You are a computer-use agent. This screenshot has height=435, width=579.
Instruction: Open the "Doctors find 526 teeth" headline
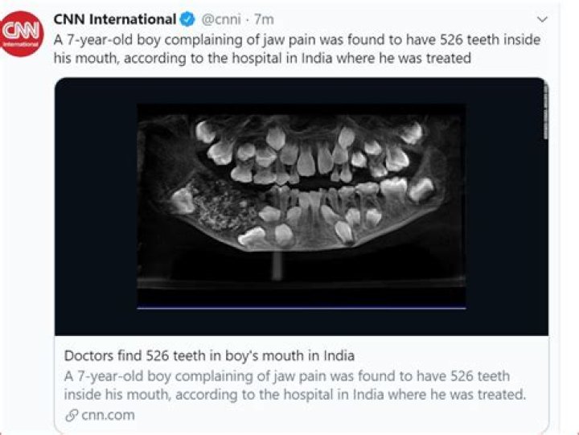[x=208, y=355]
